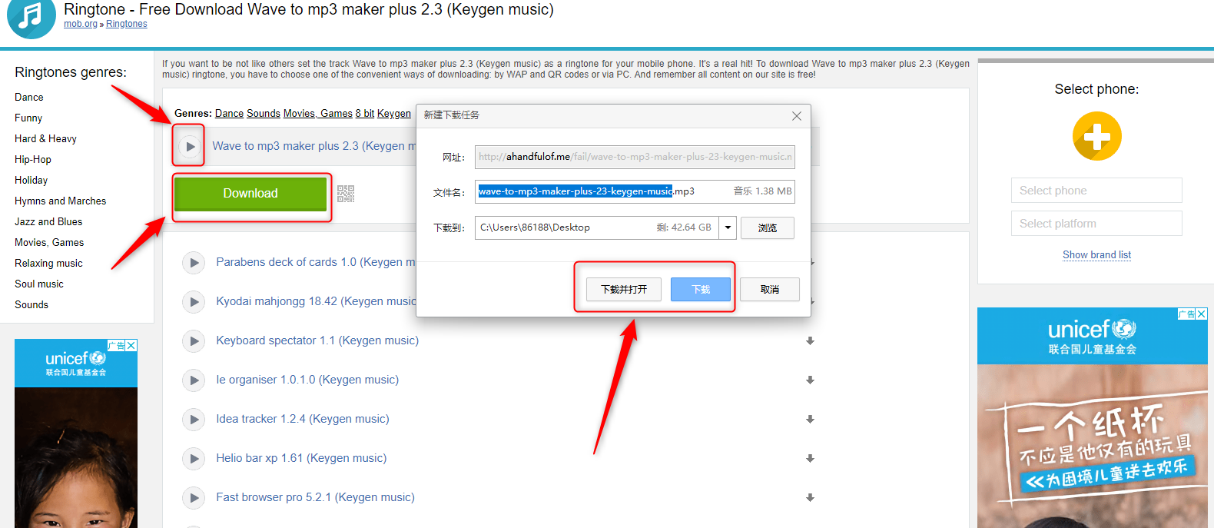Click 浏览 browse button
Screen dimensions: 1214x528
pos(768,228)
